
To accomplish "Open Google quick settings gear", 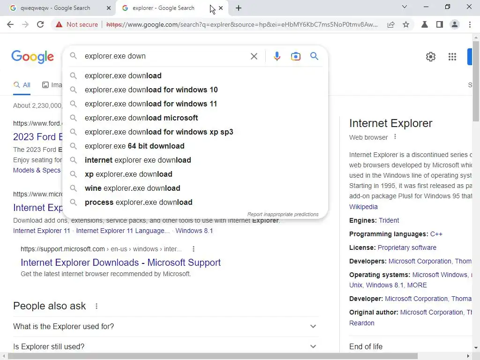I will 431,57.
